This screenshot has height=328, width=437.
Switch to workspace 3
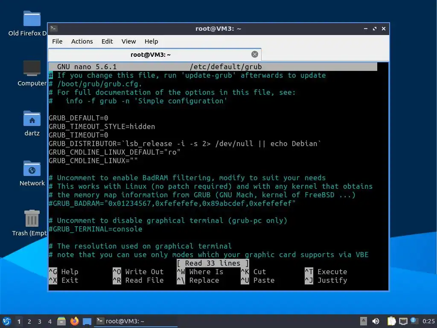click(40, 322)
